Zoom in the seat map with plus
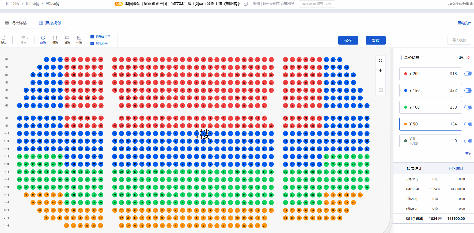This screenshot has width=474, height=233. coord(381,70)
